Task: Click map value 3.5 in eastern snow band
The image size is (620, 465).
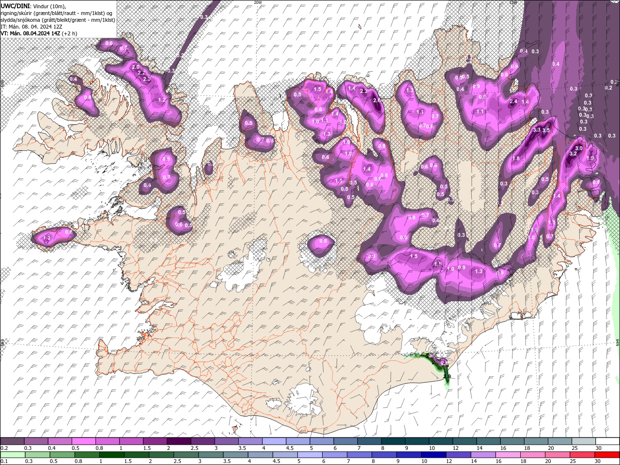Action: 546,130
